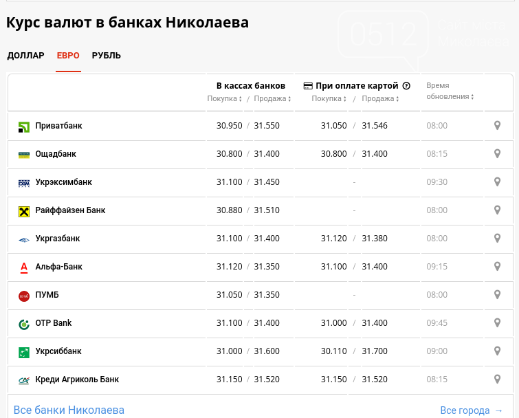Click Укрсиббанк card sale rate 31.700
The image size is (519, 418).
point(375,351)
